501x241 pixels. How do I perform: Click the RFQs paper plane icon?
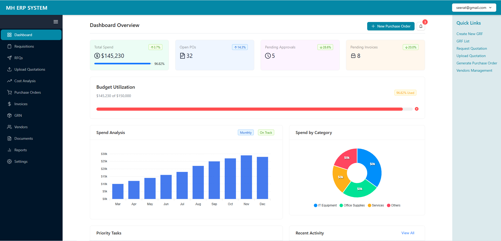coord(9,58)
